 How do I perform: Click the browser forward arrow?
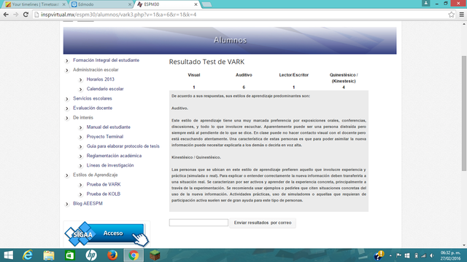click(16, 15)
